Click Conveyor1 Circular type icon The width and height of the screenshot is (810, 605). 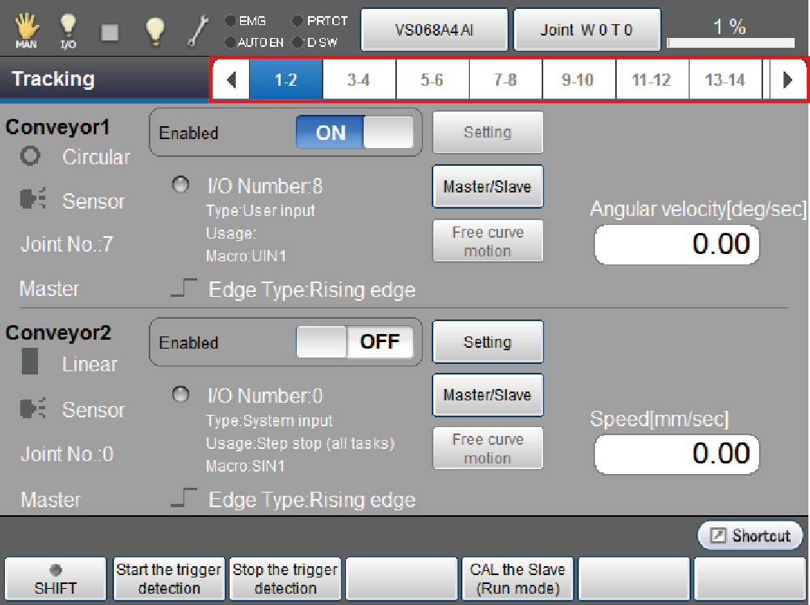pos(31,157)
